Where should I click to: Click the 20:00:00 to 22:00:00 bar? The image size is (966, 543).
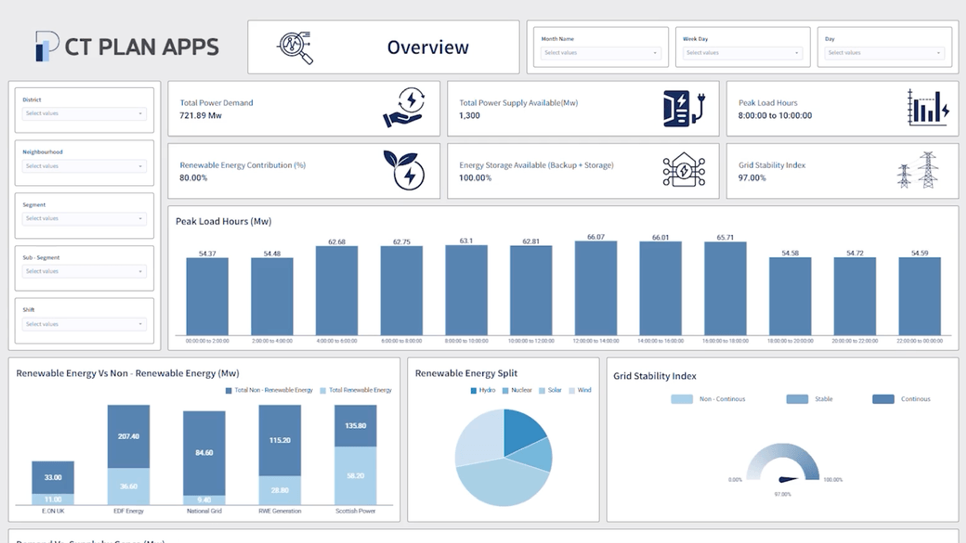point(855,296)
